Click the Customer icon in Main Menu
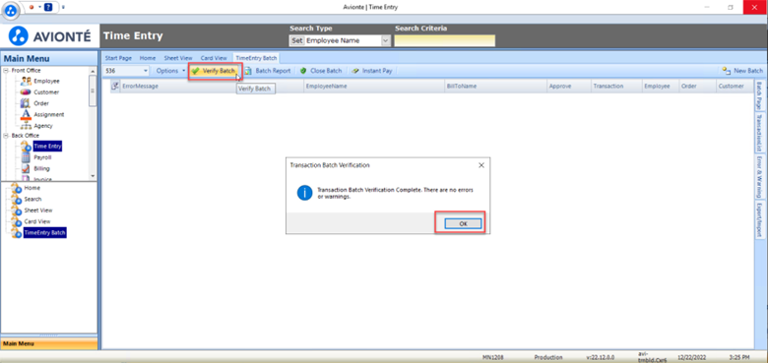Screen dimensions: 768x363 [x=26, y=92]
